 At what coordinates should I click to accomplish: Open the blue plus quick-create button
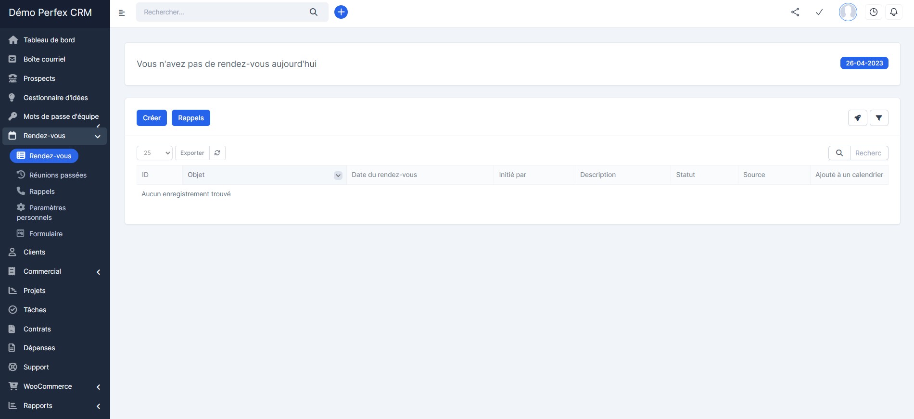[x=341, y=12]
